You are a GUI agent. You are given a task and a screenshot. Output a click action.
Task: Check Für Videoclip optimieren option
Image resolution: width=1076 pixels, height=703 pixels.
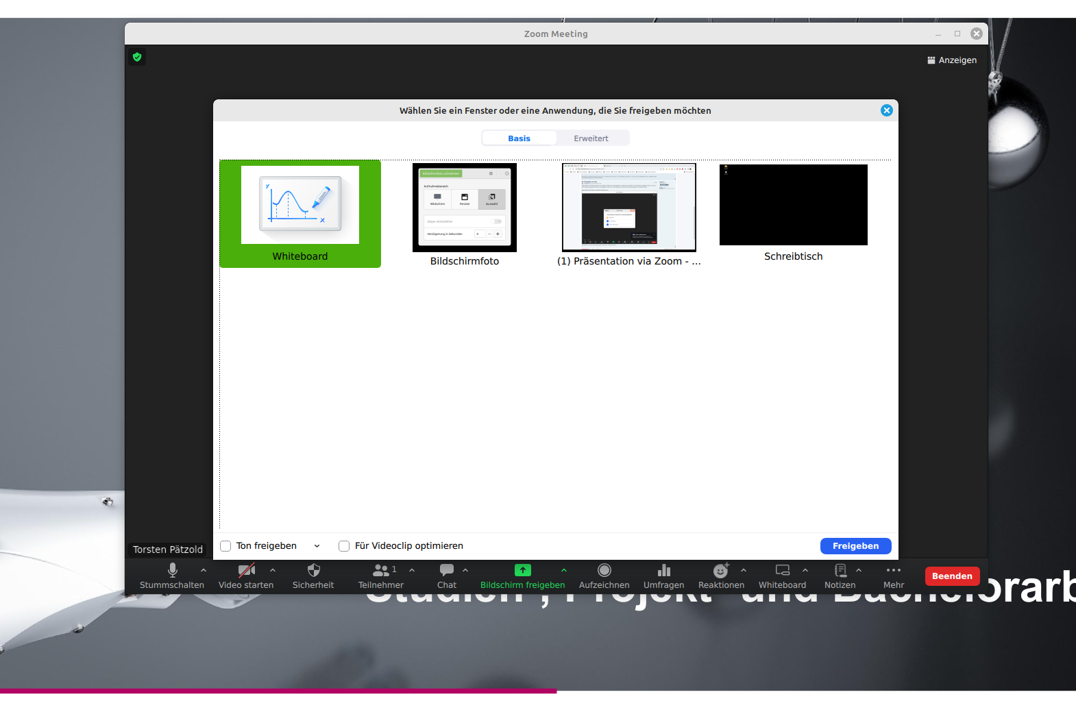pyautogui.click(x=344, y=546)
